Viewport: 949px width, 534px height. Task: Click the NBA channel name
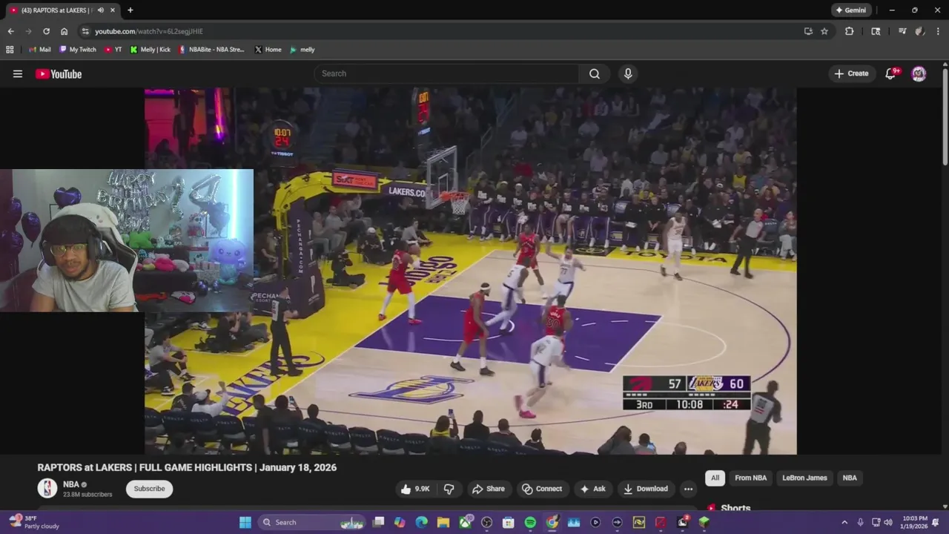71,484
